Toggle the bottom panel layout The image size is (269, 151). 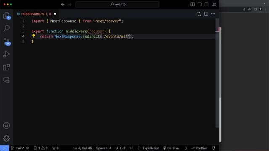(x=200, y=5)
